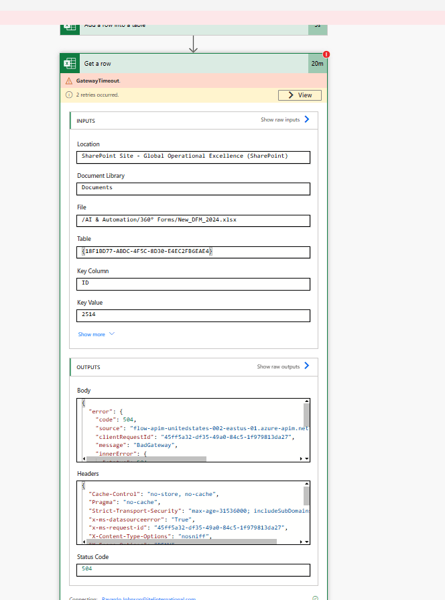Click the Excel icon on Add a row action

point(70,29)
